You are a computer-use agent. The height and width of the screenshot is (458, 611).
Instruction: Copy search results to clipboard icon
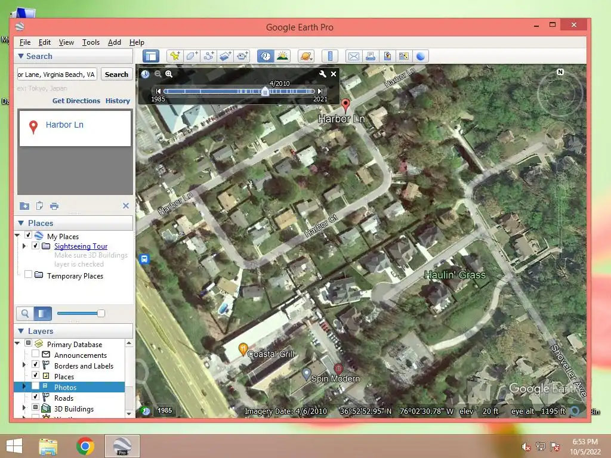tap(39, 206)
